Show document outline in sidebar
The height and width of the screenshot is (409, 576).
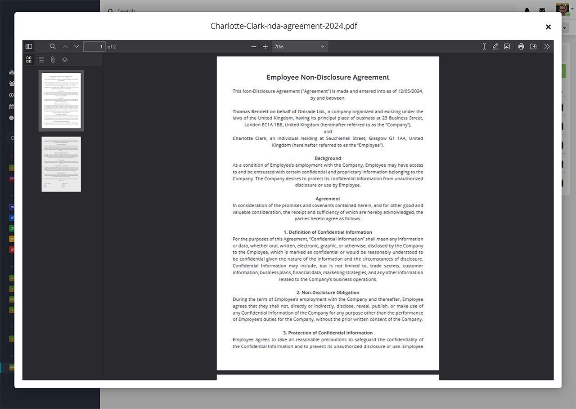41,59
